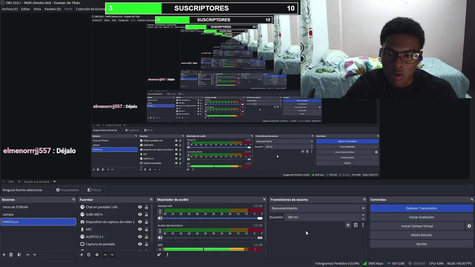This screenshot has width=475, height=267.
Task: Open preview scaling dropdown arrow
Action: coord(54,182)
